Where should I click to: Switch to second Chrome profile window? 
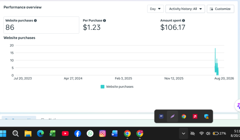[x=140, y=133]
